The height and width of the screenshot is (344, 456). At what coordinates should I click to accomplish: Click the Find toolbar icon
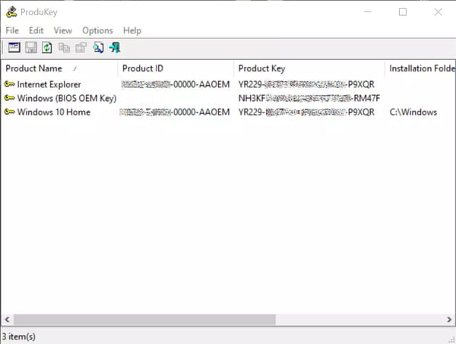click(98, 47)
